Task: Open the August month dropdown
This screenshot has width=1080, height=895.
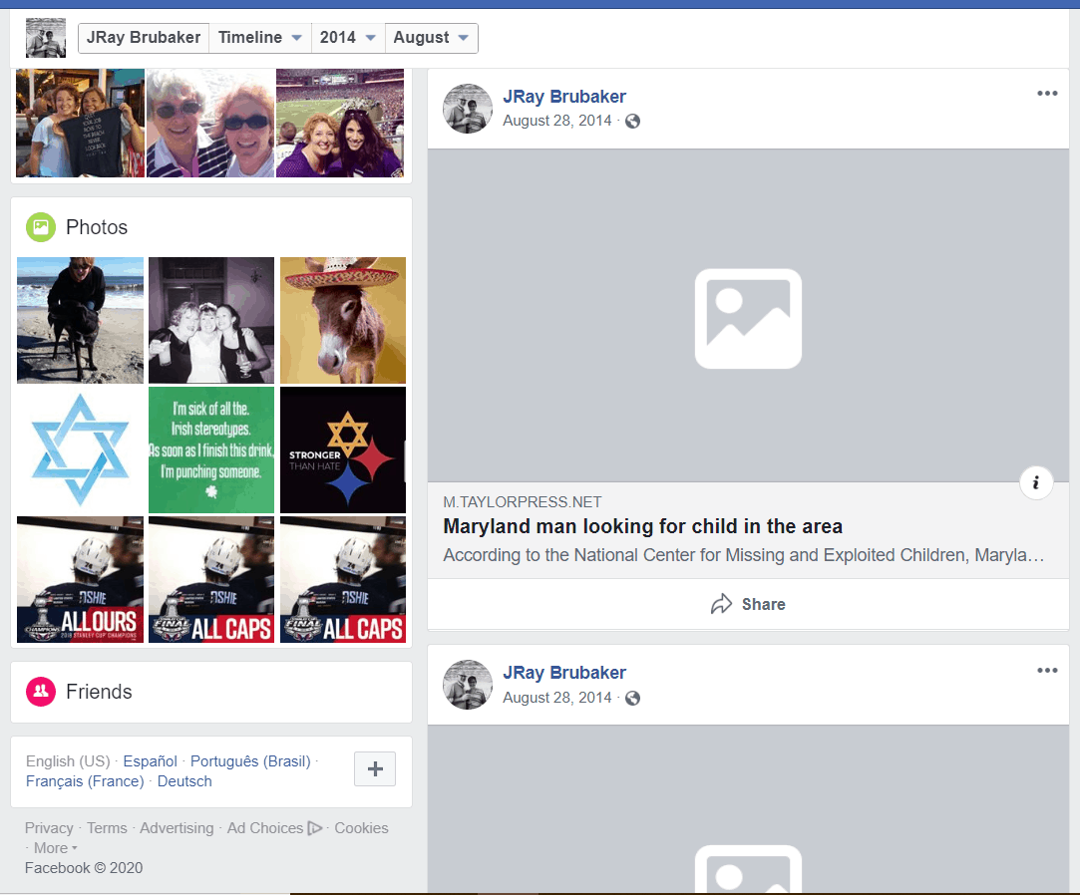Action: (431, 38)
